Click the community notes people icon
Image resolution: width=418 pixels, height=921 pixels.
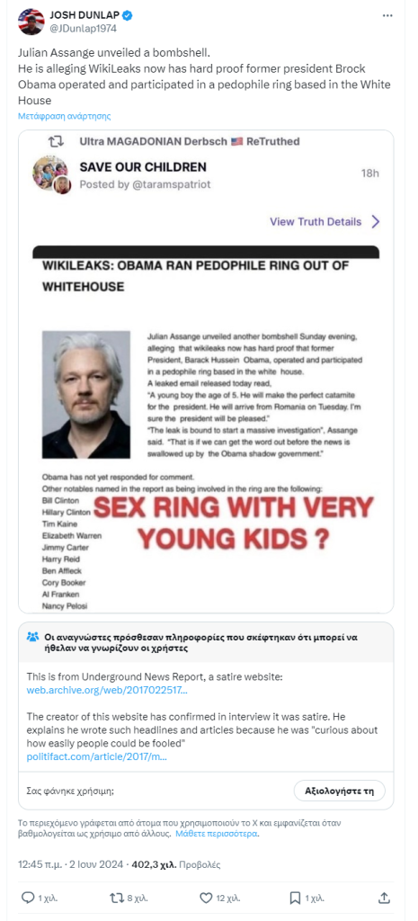click(x=33, y=638)
